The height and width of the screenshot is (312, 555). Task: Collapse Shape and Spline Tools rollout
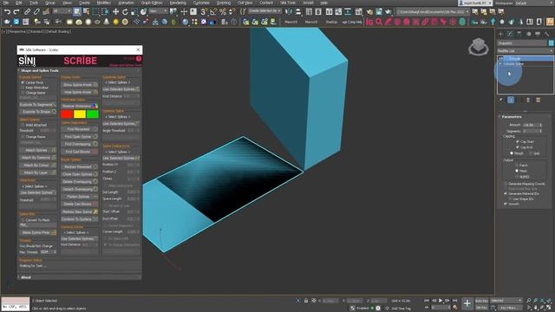coord(39,71)
